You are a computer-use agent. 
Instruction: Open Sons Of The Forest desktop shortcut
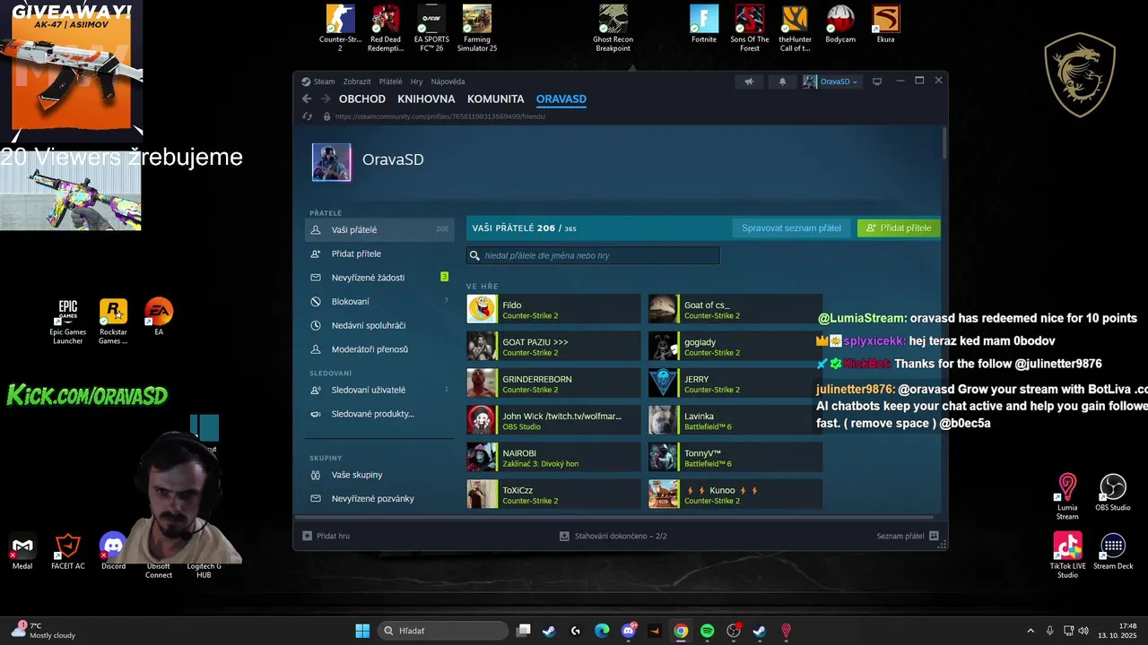750,29
